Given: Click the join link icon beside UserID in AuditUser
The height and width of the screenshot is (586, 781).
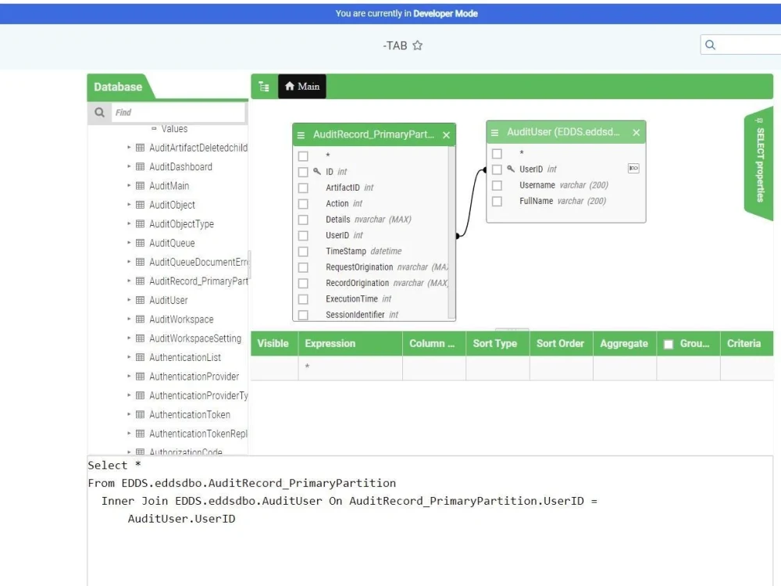Looking at the screenshot, I should pyautogui.click(x=633, y=169).
